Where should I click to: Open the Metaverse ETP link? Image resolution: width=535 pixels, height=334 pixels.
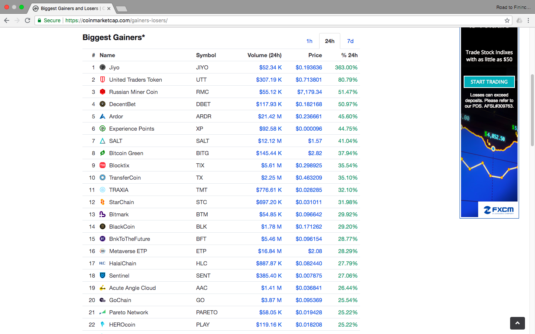(128, 251)
